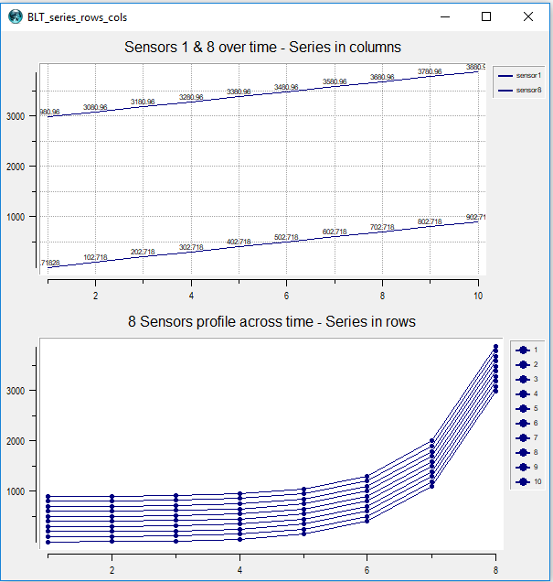The height and width of the screenshot is (582, 553).
Task: Click data label 3480.96 on top line
Action: click(x=286, y=87)
